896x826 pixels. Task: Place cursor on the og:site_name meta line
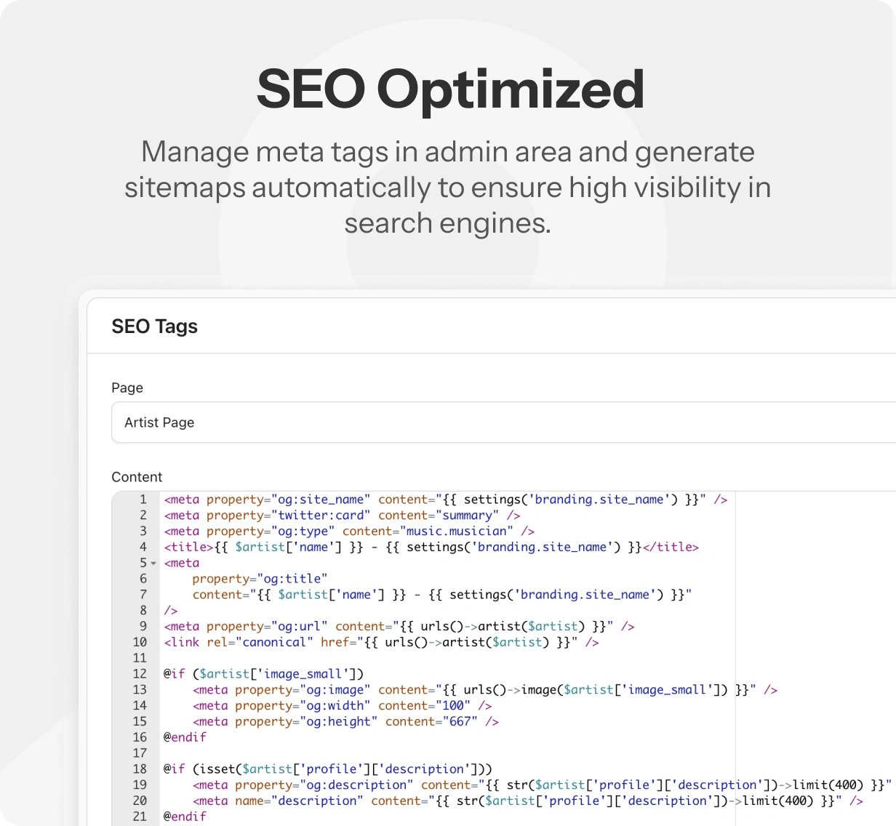click(444, 500)
